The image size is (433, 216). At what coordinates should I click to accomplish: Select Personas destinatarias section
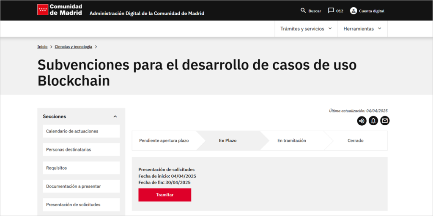(69, 149)
